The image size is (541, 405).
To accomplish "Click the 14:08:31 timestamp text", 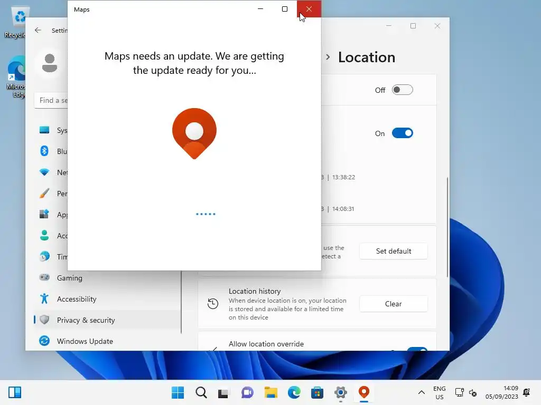I will tap(343, 209).
